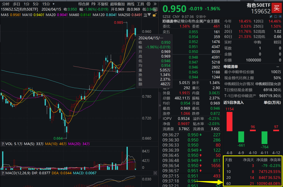Click the 申赎清单 section header
The width and height of the screenshot is (283, 187).
click(x=231, y=67)
